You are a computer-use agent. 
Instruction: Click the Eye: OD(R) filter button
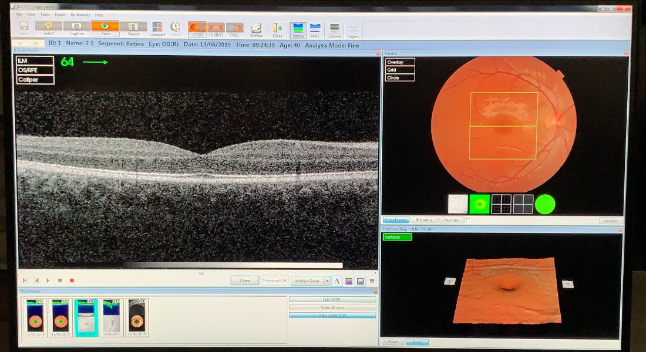coord(332,299)
